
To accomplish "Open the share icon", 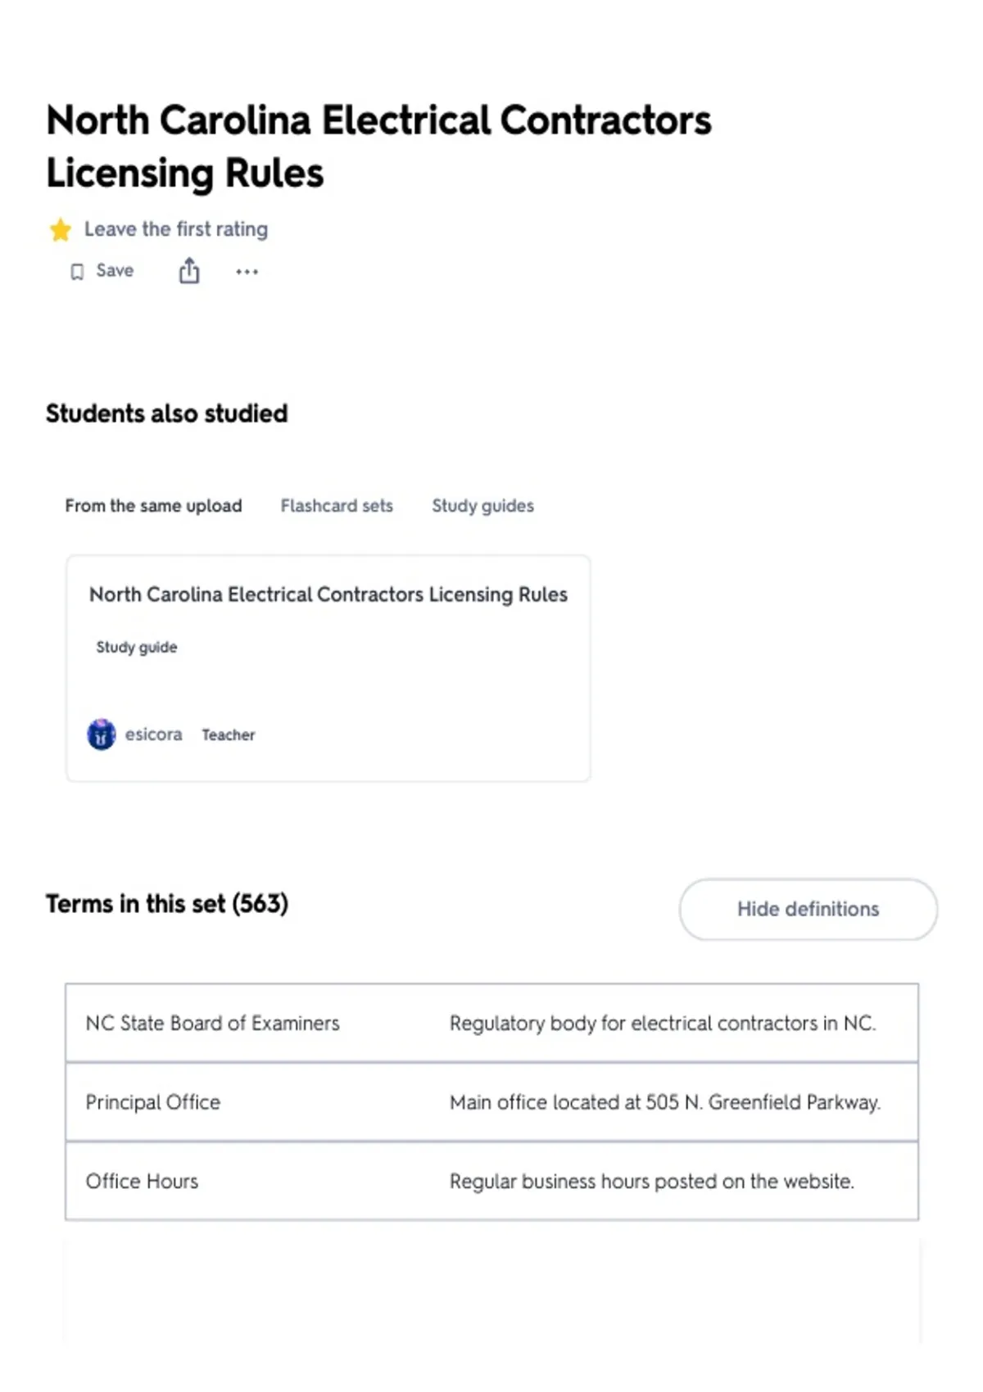I will 189,271.
